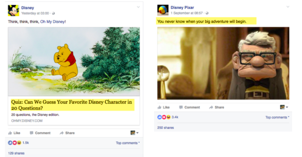Comment on the Disney quiz post
This screenshot has height=157, width=302.
tap(40, 133)
